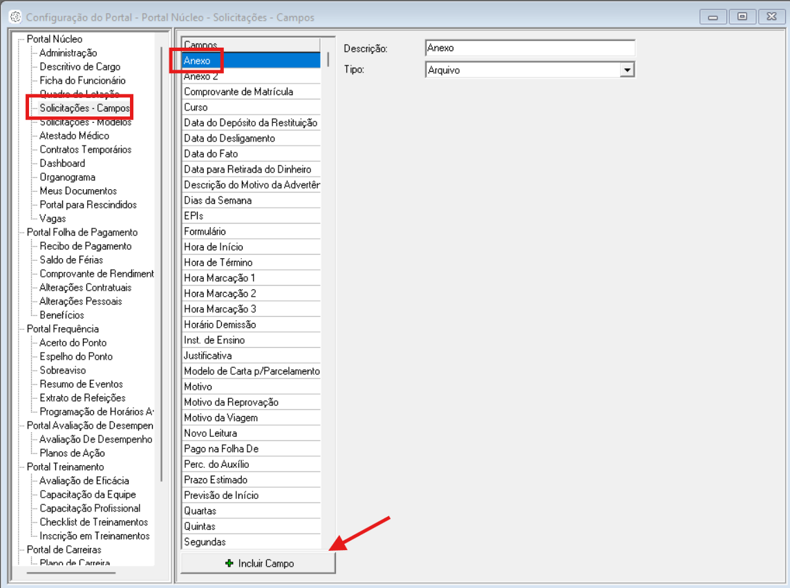Select Solicitações - Campos in the tree
Image resolution: width=790 pixels, height=588 pixels.
(84, 108)
